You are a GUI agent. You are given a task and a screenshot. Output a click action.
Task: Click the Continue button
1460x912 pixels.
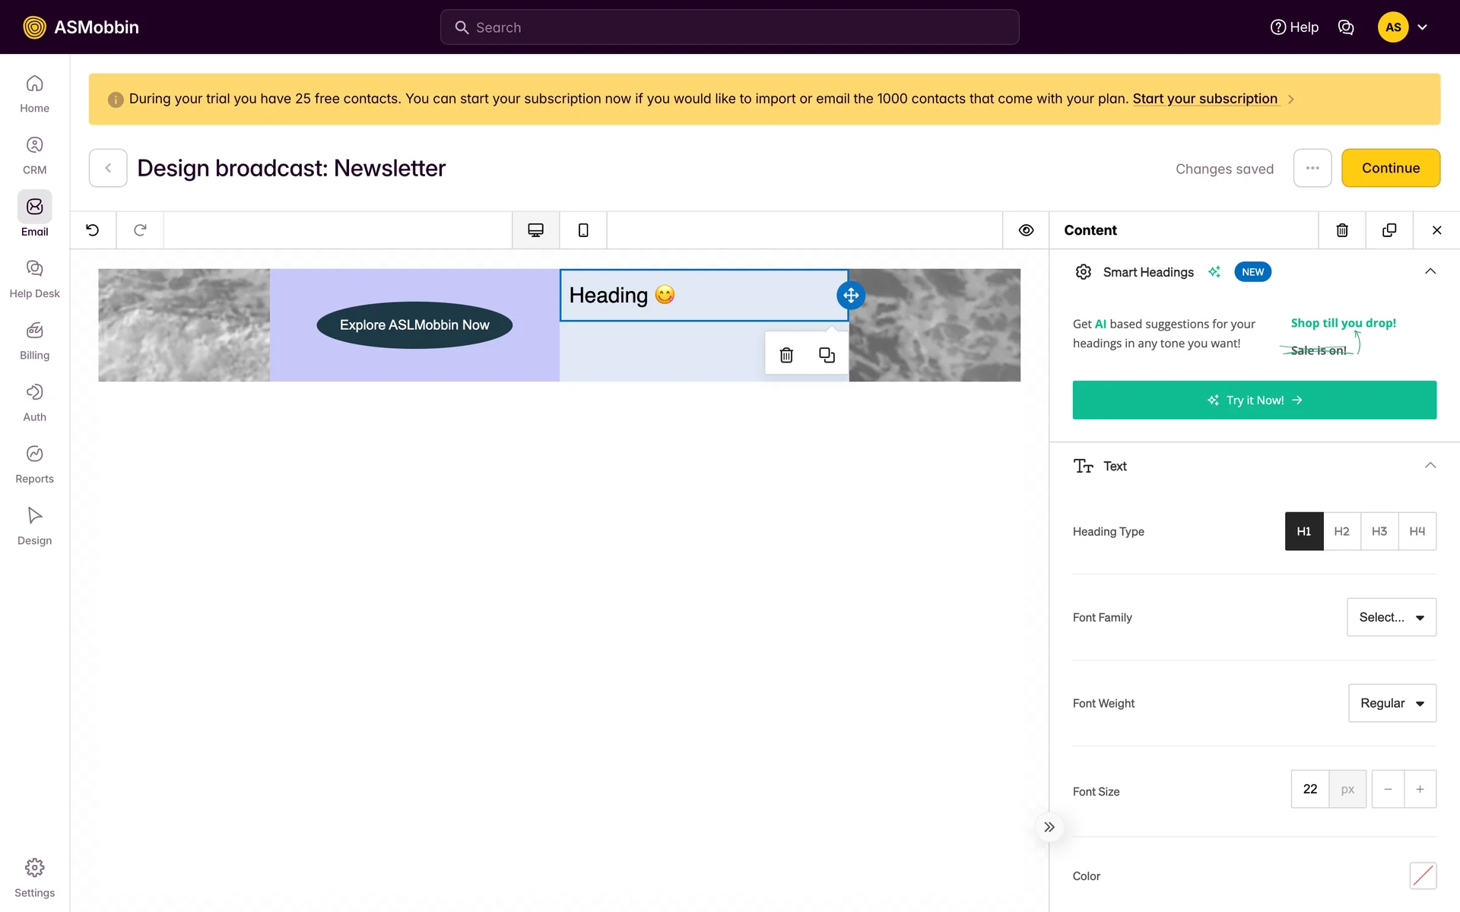click(x=1390, y=168)
